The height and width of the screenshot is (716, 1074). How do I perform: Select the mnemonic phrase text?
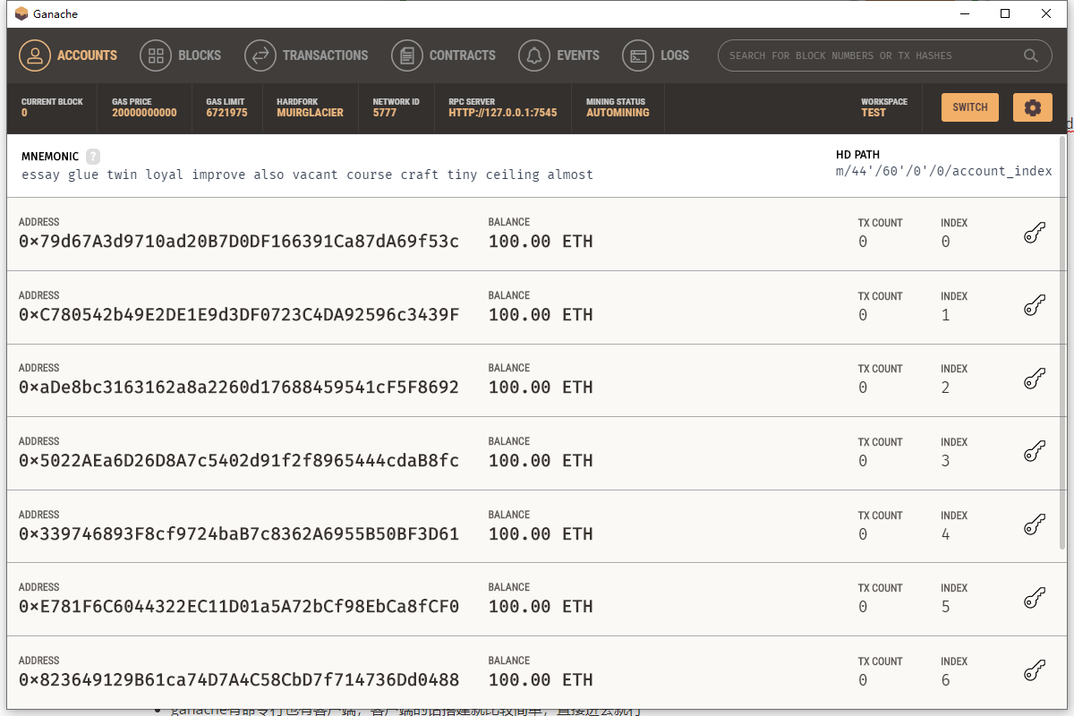pos(307,175)
